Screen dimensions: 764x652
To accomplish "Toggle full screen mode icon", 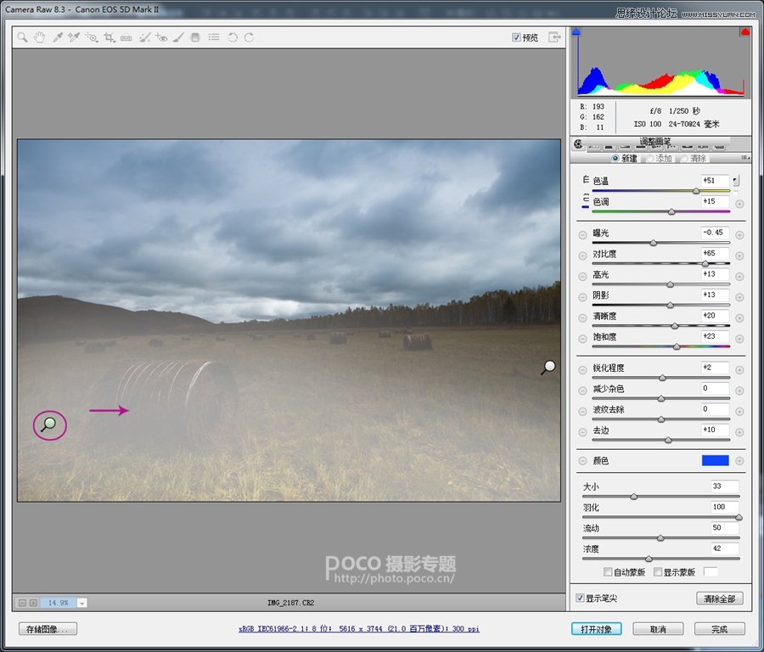I will (554, 37).
